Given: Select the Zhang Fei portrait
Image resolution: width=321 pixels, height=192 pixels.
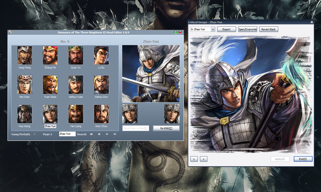Looking at the screenshot, I should pyautogui.click(x=50, y=55).
